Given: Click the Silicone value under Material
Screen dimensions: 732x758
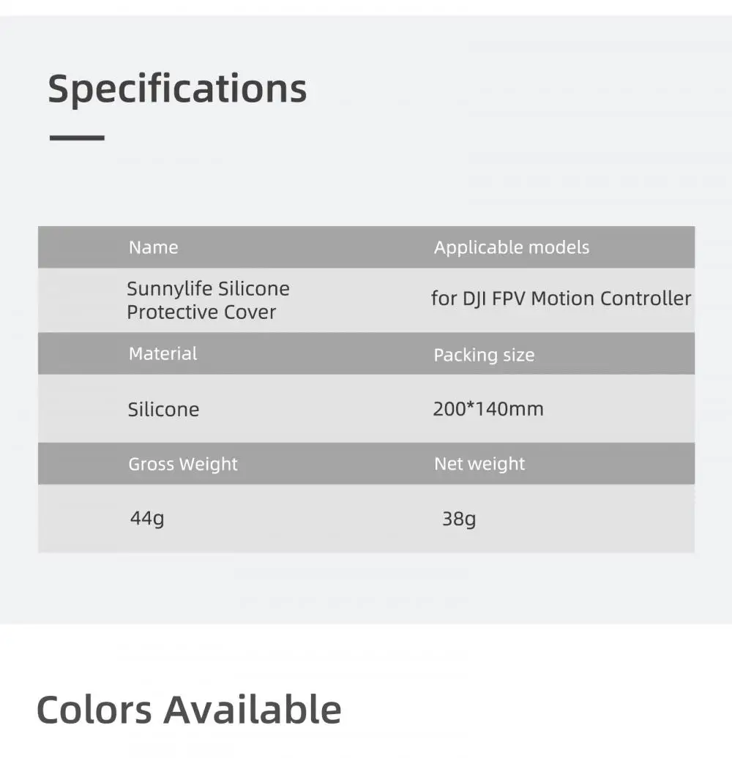Looking at the screenshot, I should 163,409.
